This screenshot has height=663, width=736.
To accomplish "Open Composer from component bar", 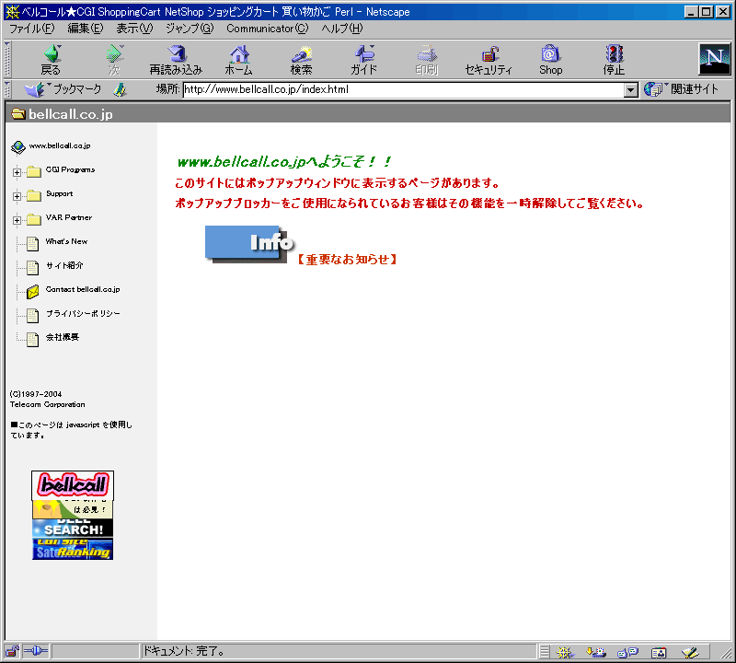I will coord(691,652).
